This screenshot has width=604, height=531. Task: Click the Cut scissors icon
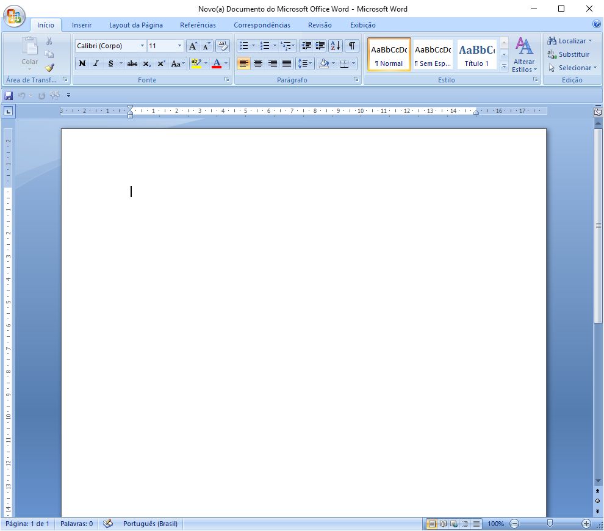pos(49,42)
